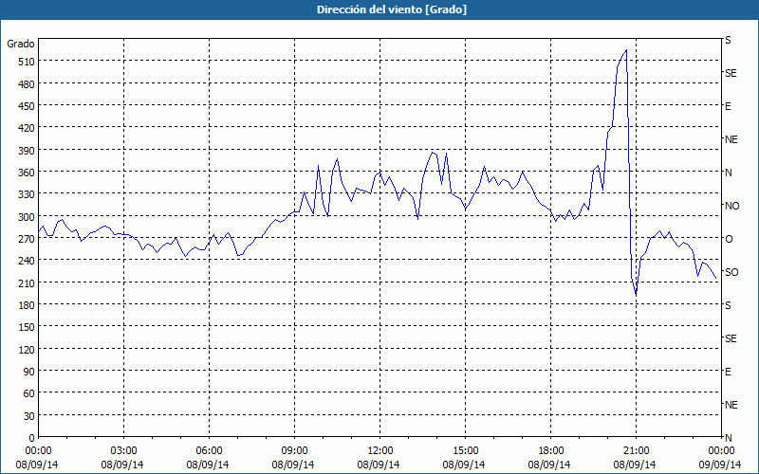Choose the 150 y-axis value

[x=27, y=327]
